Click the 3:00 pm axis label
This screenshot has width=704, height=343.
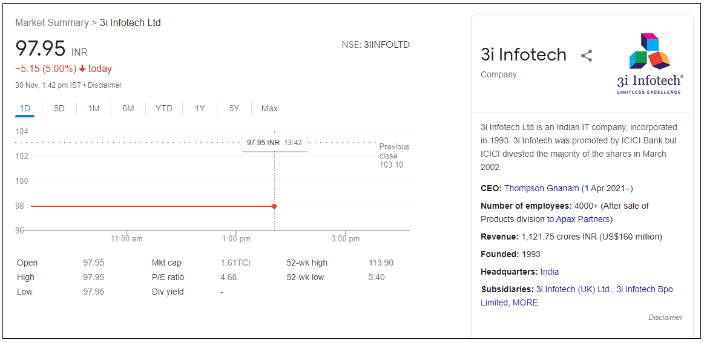click(346, 239)
